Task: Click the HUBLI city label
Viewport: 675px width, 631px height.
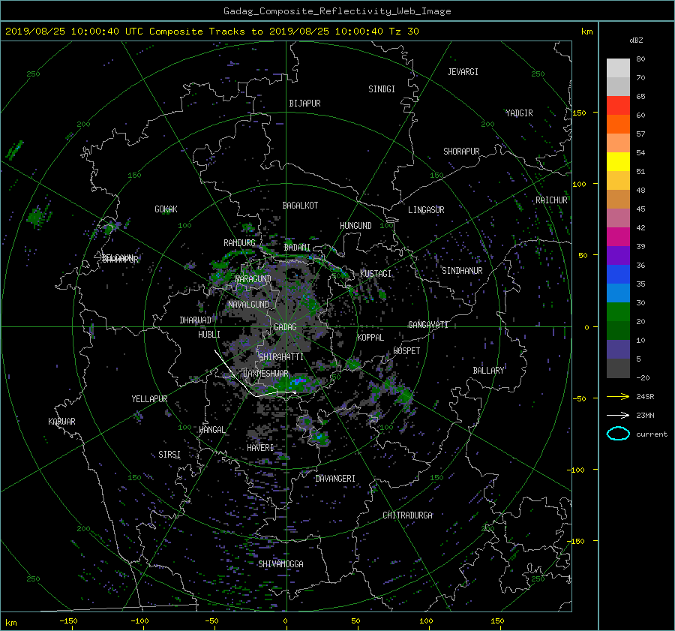Action: (209, 335)
